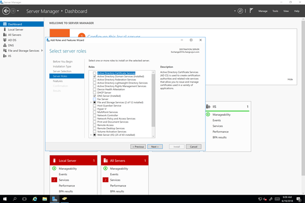Click the All Servers tile header
305x203 pixels.
124,161
